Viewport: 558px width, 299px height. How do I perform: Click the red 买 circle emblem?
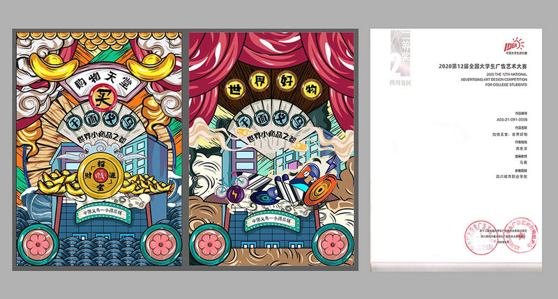click(x=102, y=98)
